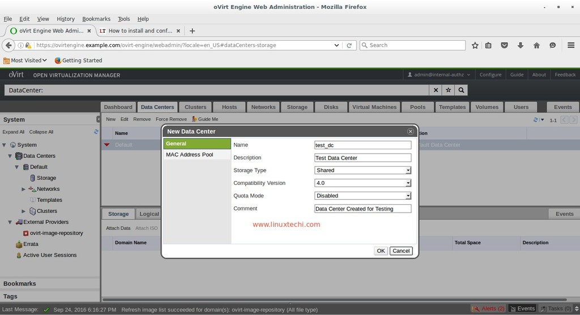Collapse the Data Centers tree node
The width and height of the screenshot is (580, 315).
coord(10,156)
